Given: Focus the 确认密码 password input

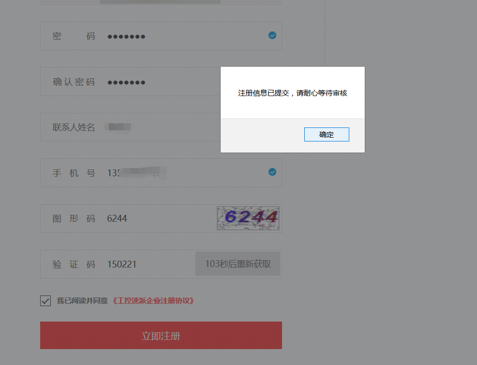Looking at the screenshot, I should click(131, 82).
